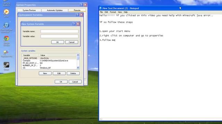The image size is (222, 124).
Task: Click the value Windows_NT
Action: click(x=45, y=68)
